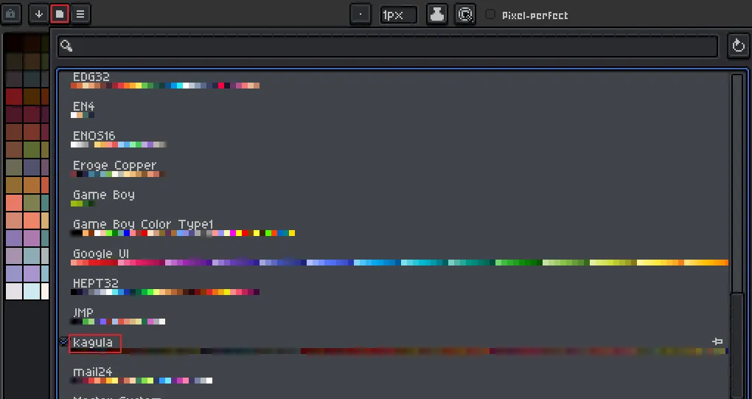Select the EDG32 palette preset
752x399 pixels.
click(x=91, y=77)
